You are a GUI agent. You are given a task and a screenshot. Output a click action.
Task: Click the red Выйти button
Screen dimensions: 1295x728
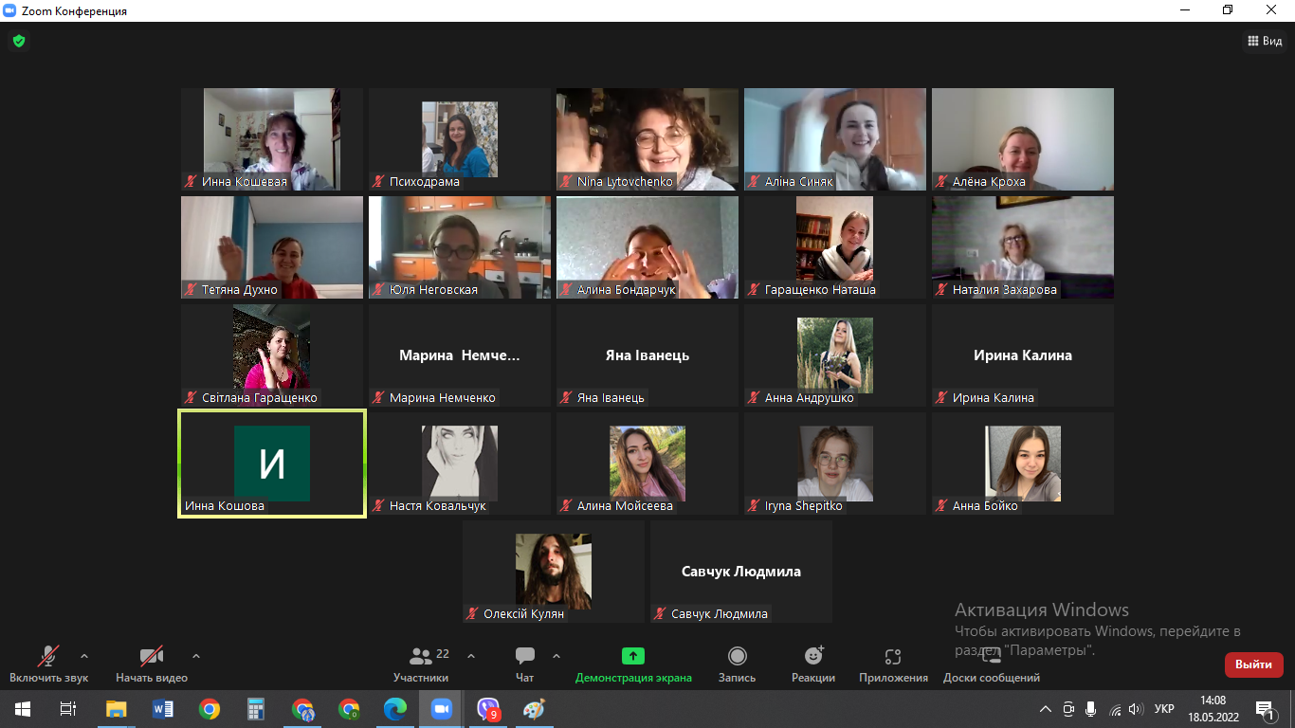(1253, 664)
